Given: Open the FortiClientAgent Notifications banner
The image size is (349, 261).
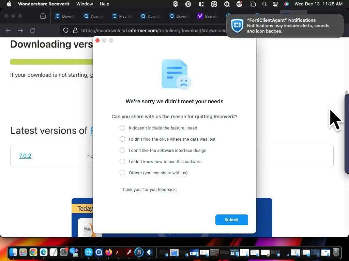Looking at the screenshot, I should pyautogui.click(x=285, y=26).
